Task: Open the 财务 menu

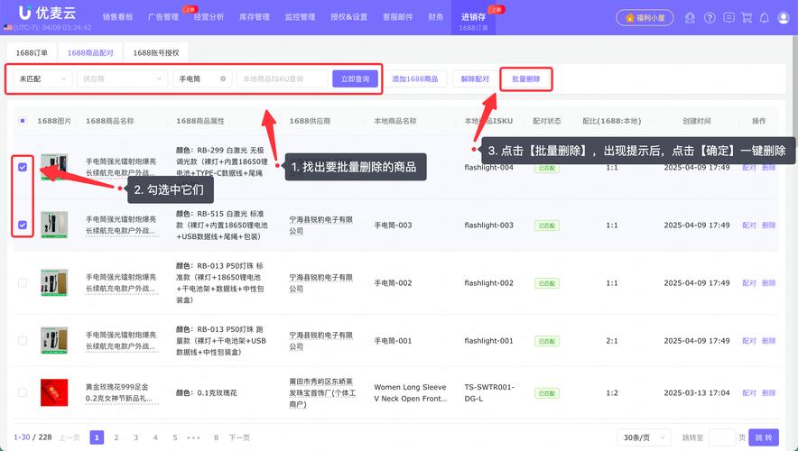Action: pos(436,17)
